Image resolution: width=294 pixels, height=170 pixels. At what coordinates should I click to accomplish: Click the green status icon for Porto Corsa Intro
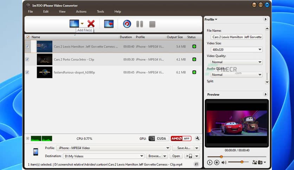point(194,59)
